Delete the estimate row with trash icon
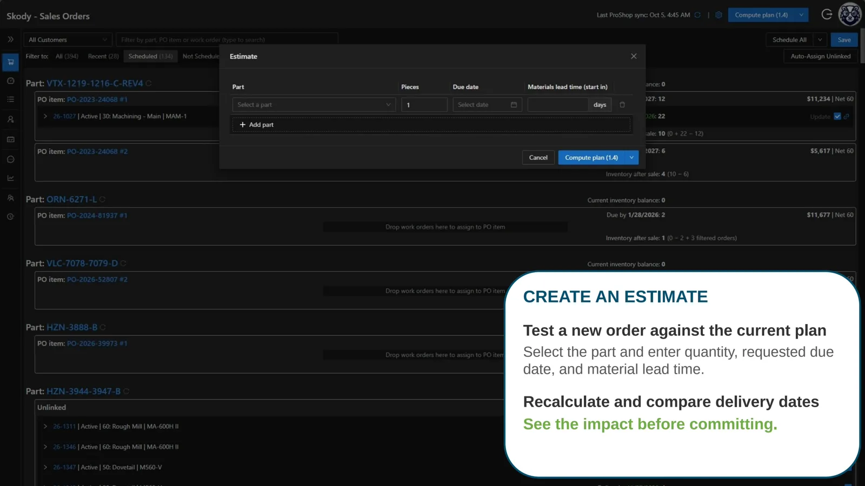Viewport: 865px width, 486px height. click(x=622, y=105)
